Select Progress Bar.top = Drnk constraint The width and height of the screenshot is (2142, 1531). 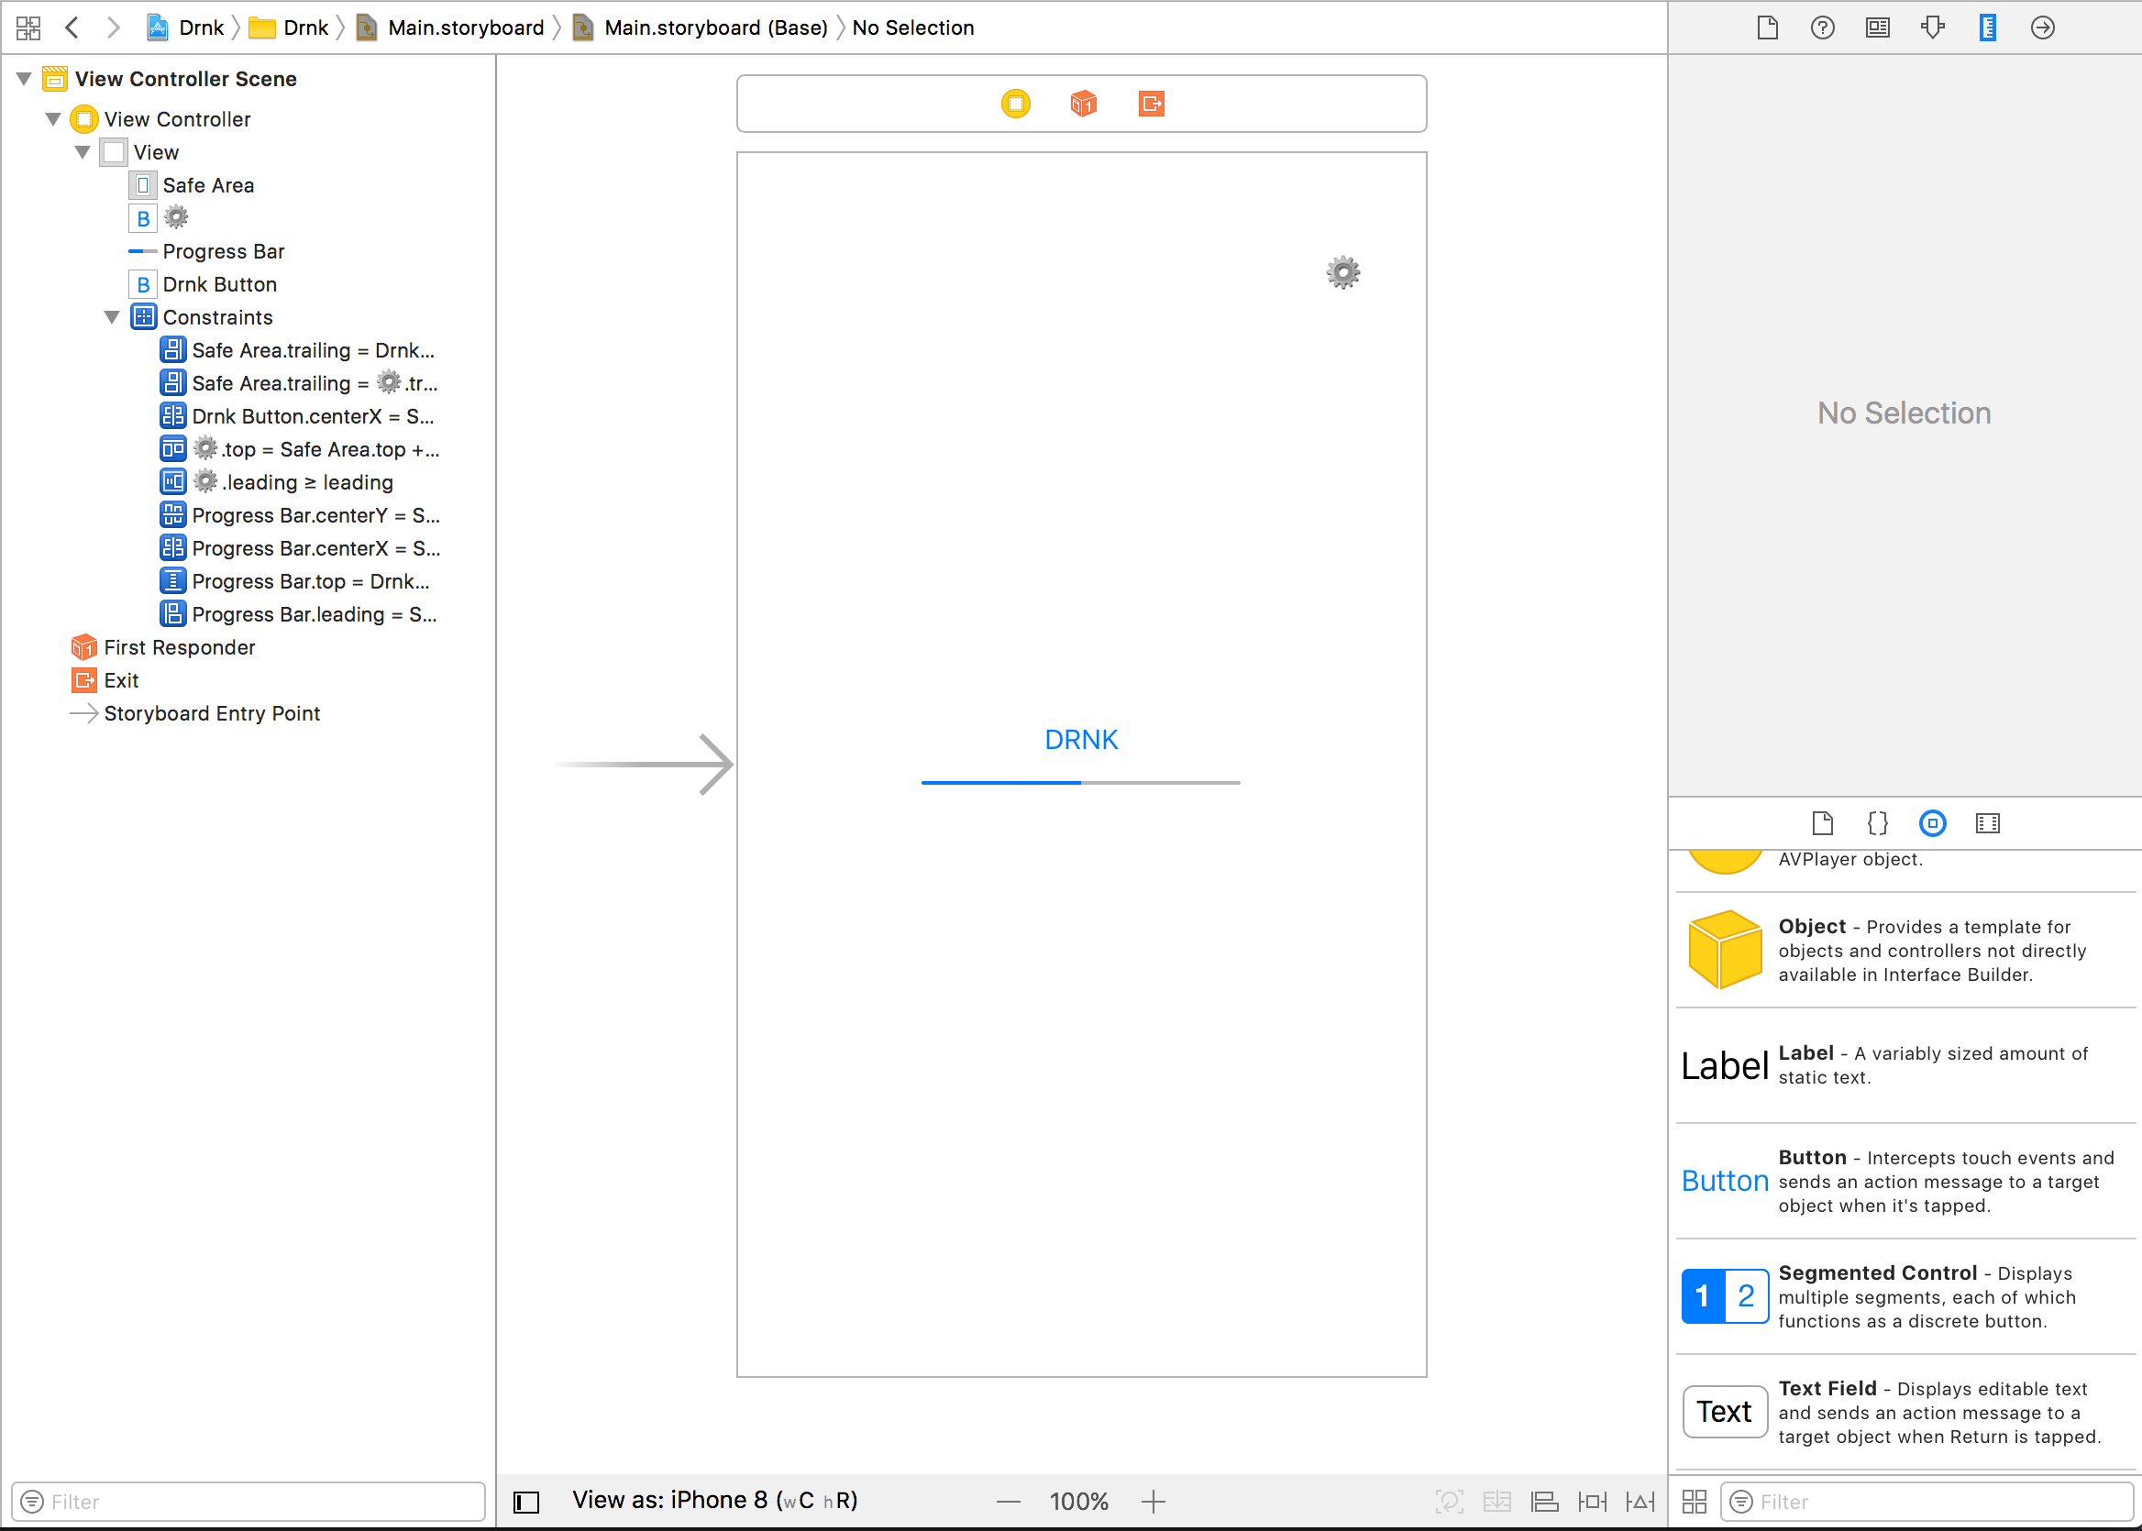coord(294,580)
